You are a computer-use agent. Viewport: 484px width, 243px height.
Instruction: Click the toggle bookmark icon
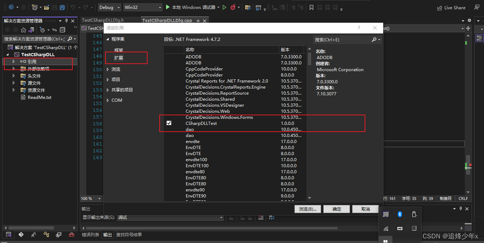point(311,7)
